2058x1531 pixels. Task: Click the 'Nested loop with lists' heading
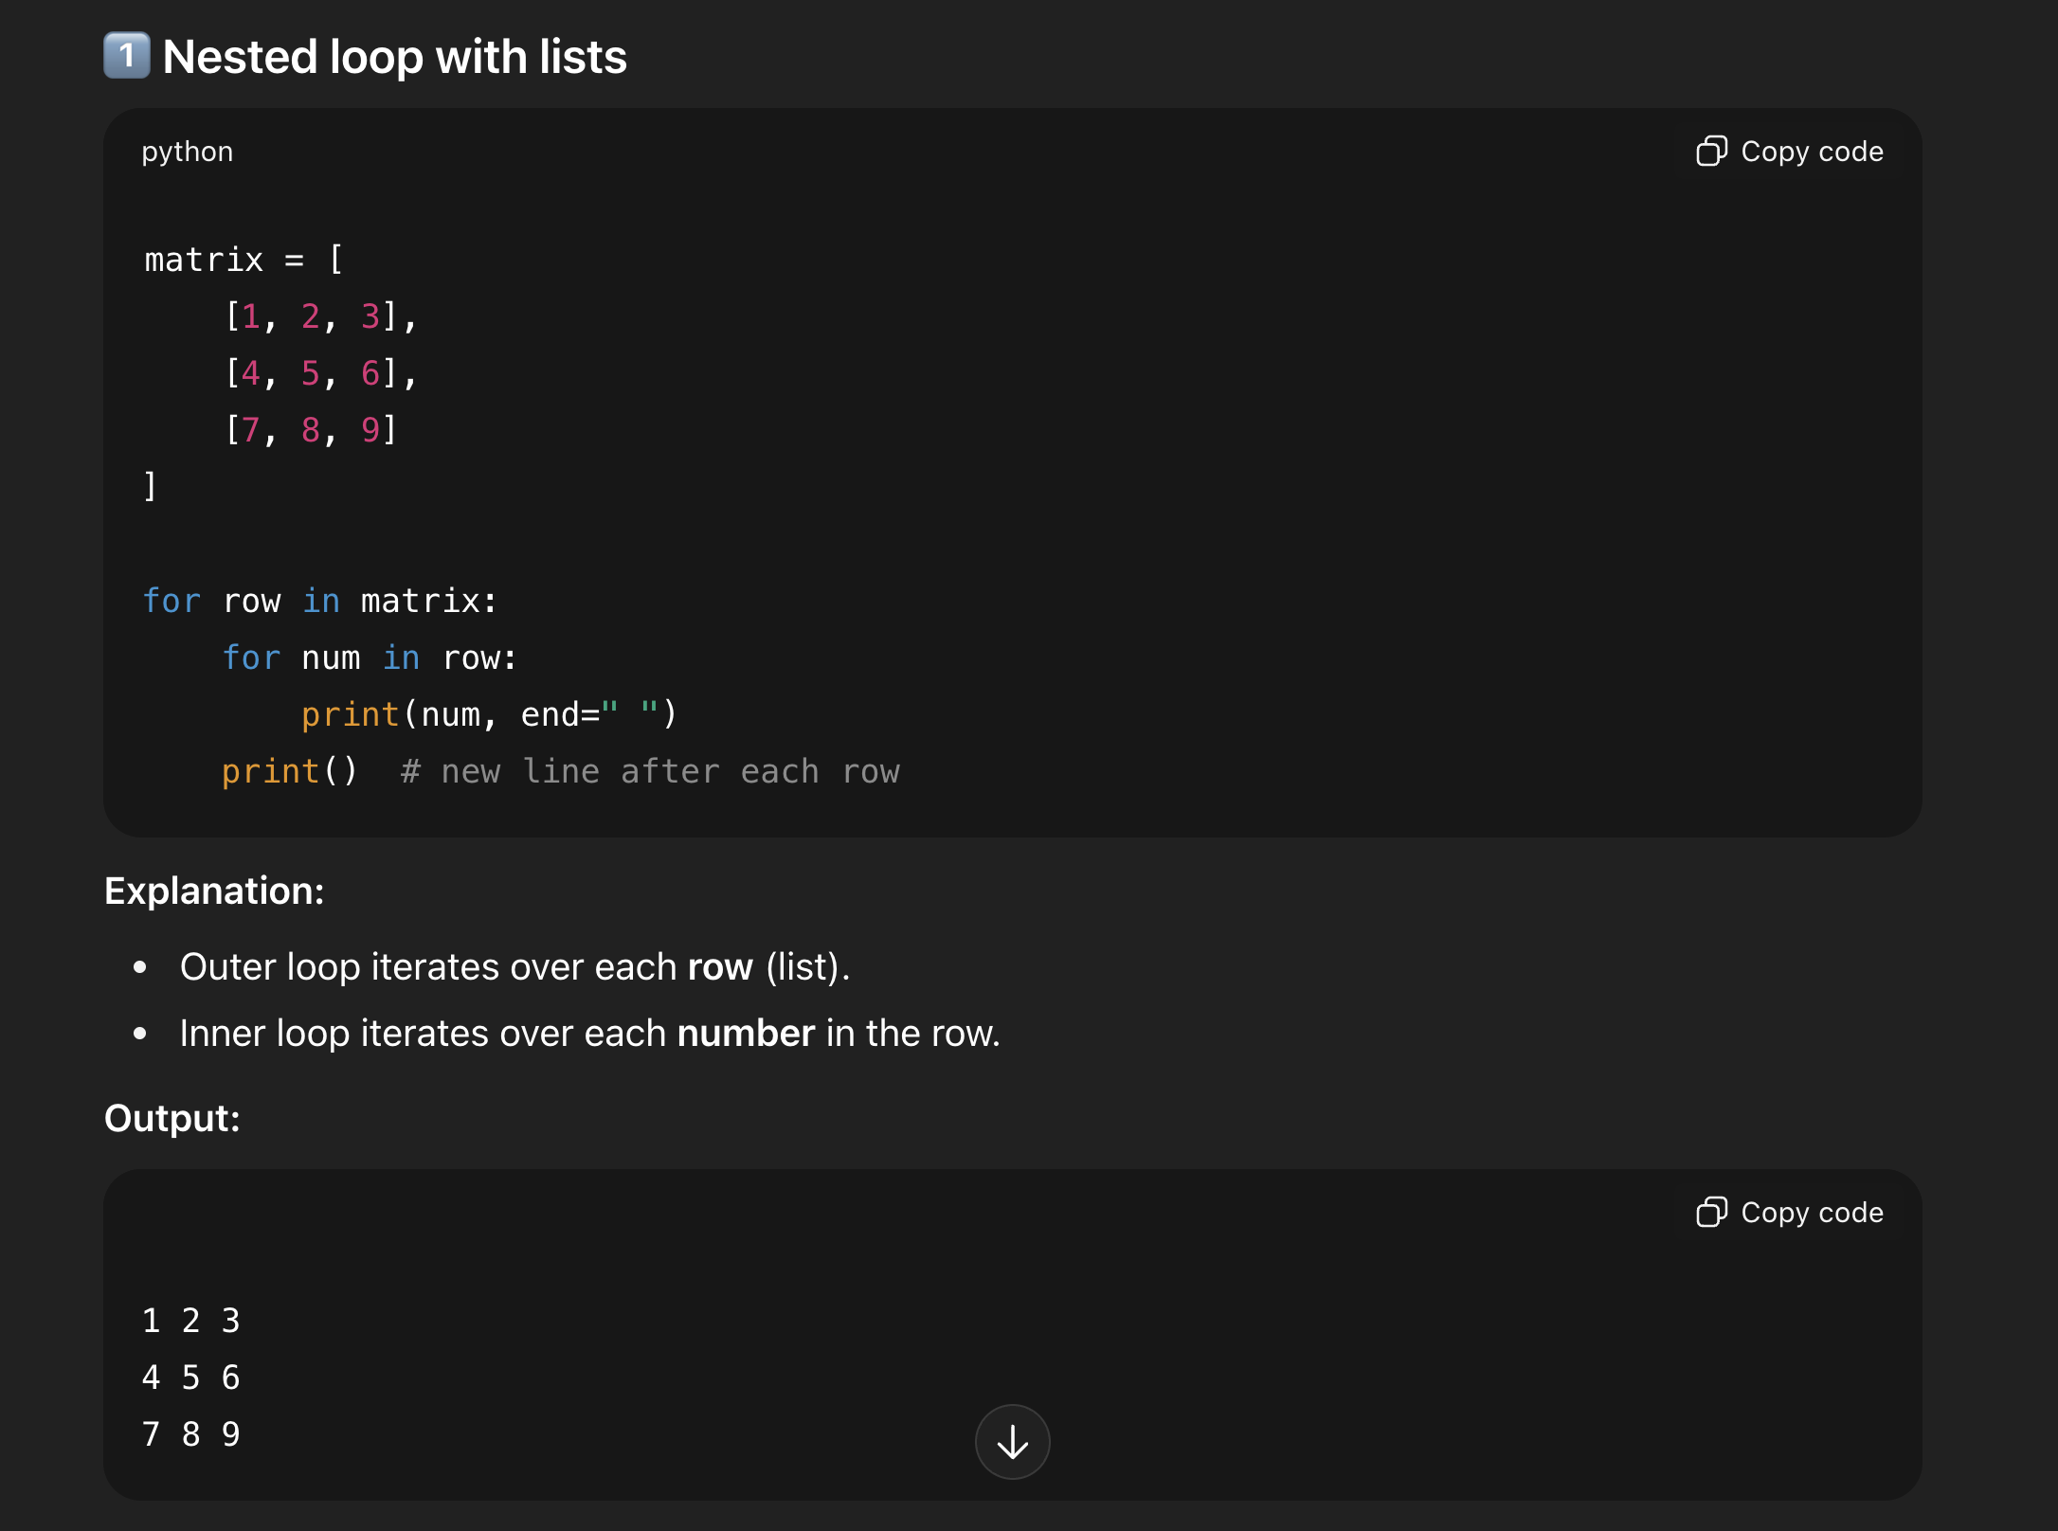click(x=394, y=57)
